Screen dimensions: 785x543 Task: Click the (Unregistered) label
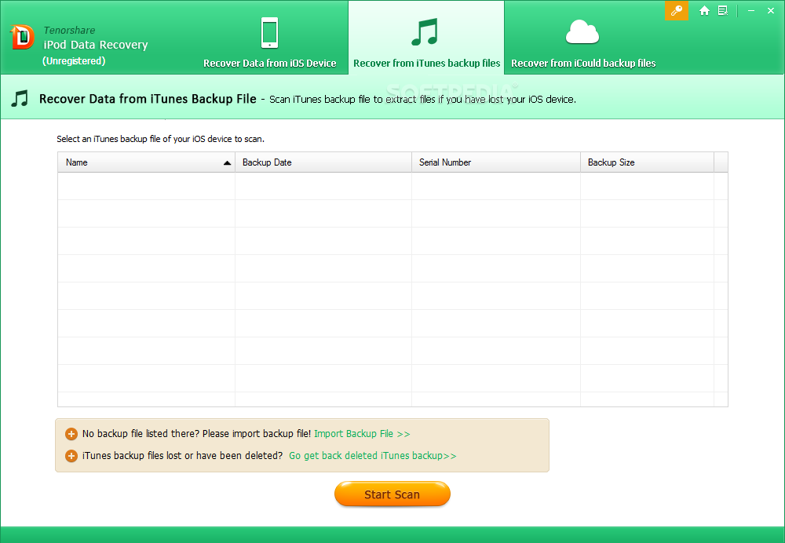pyautogui.click(x=74, y=61)
